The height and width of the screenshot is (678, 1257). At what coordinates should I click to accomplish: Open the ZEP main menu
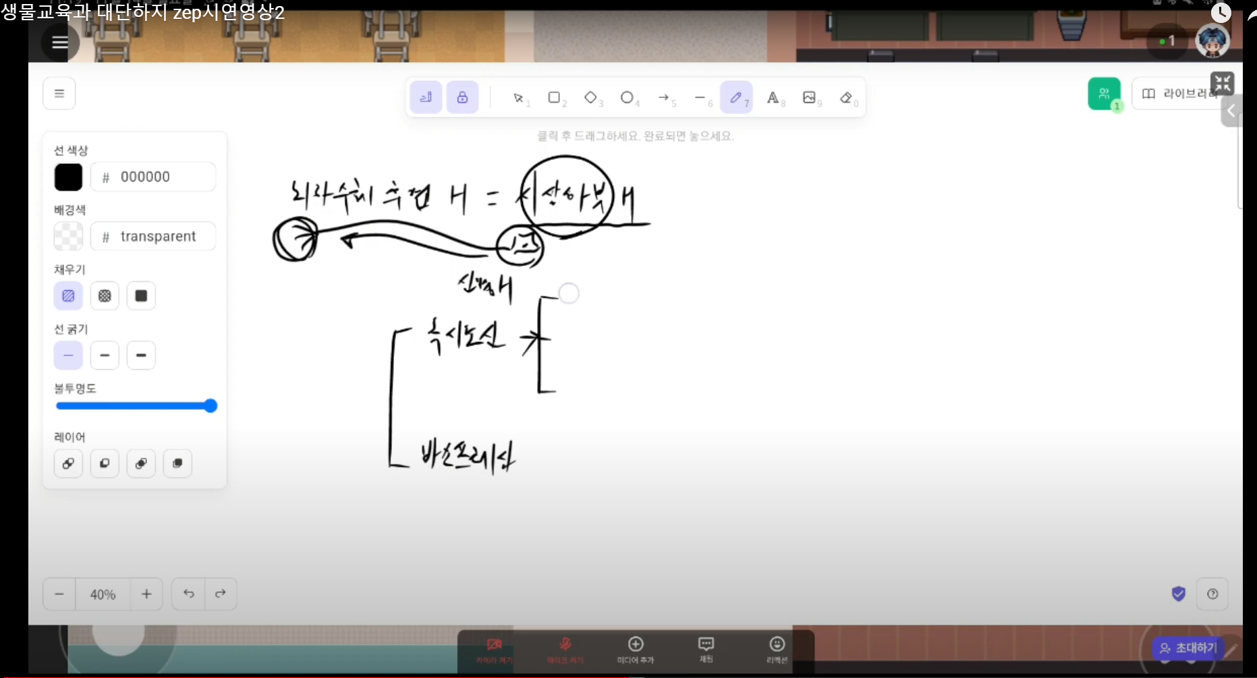tap(60, 43)
